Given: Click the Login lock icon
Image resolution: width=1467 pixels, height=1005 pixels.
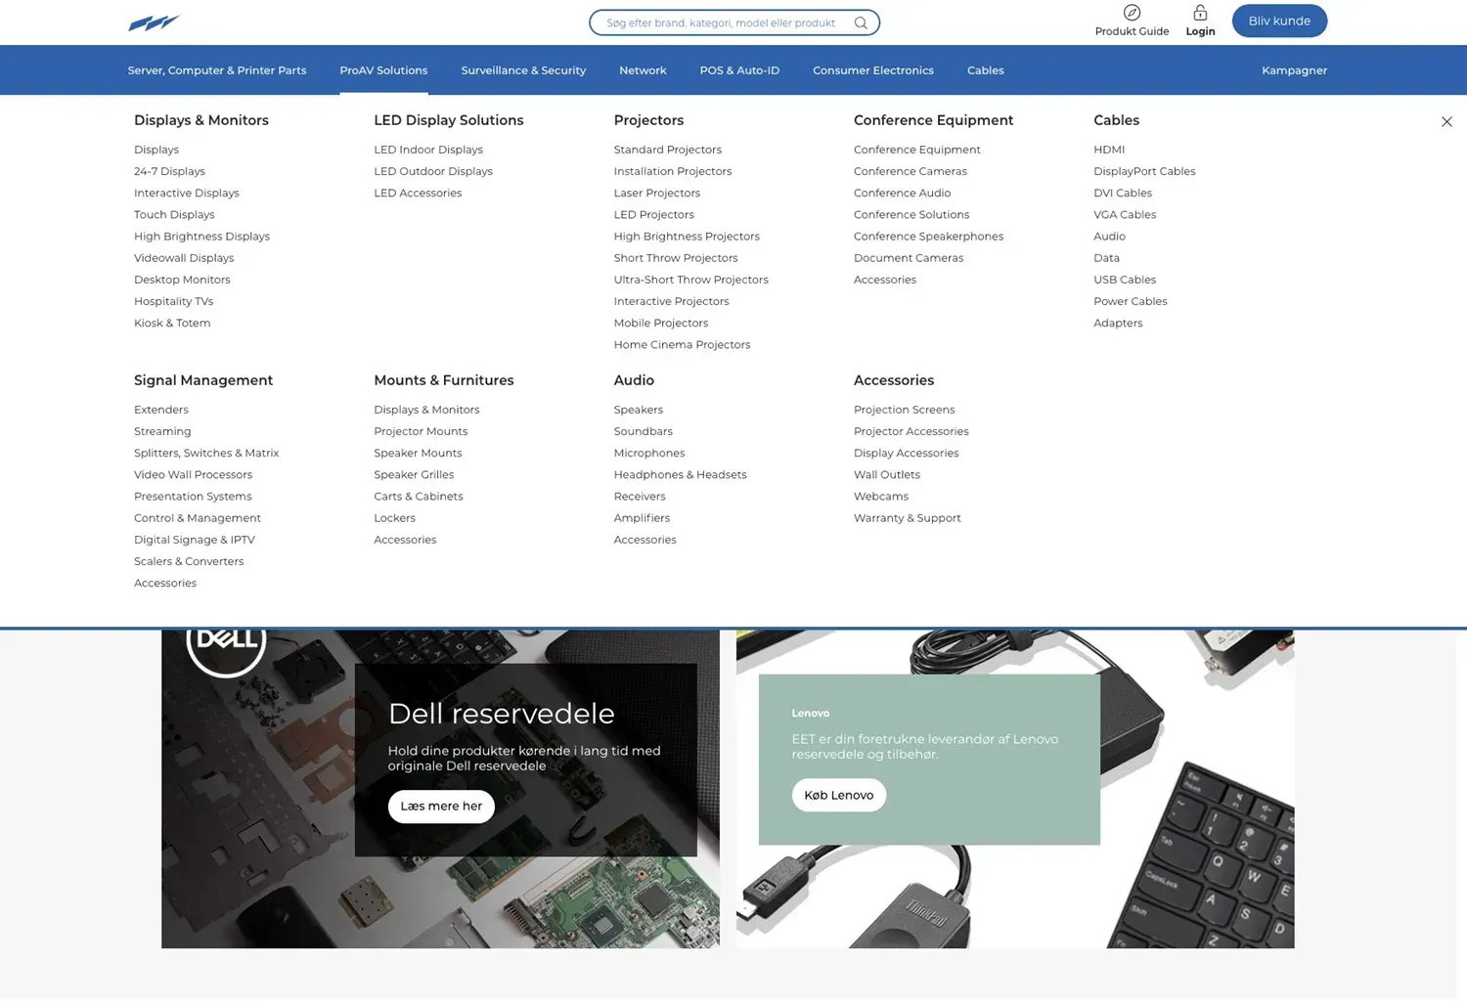Looking at the screenshot, I should pos(1200,13).
